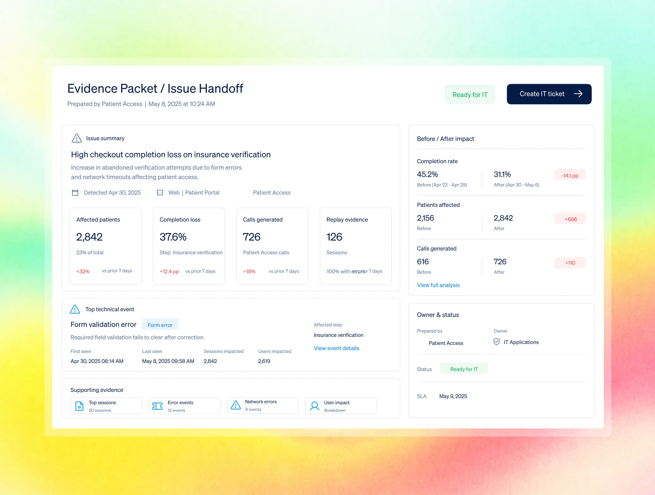This screenshot has height=495, width=655.
Task: Open View full analysis link
Action: click(x=438, y=285)
